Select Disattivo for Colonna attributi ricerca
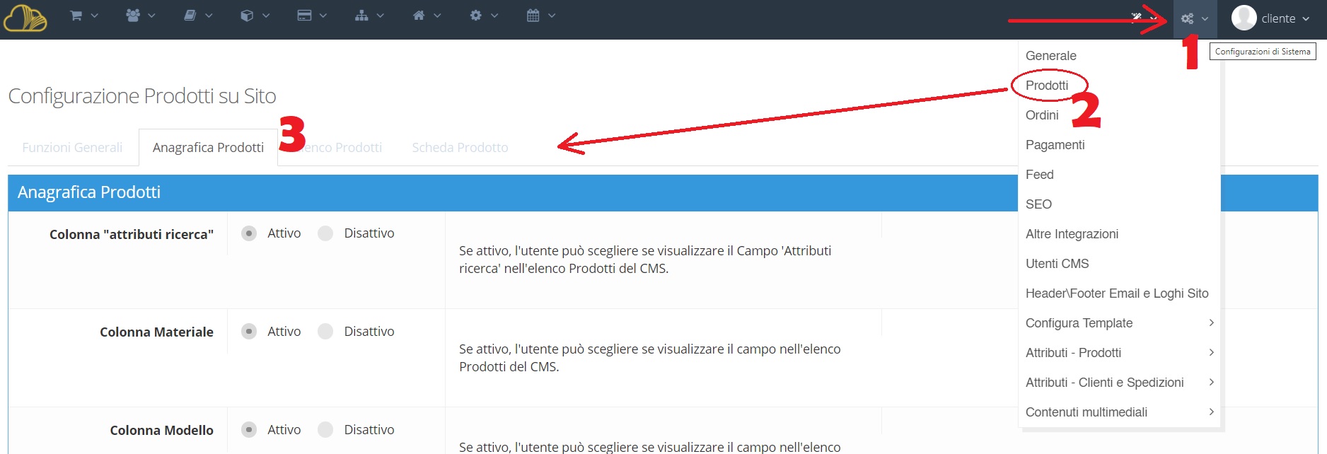Image resolution: width=1327 pixels, height=454 pixels. tap(325, 233)
